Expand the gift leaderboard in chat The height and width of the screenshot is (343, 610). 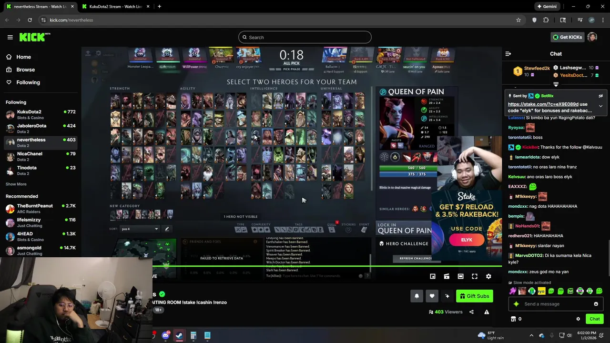tap(556, 84)
